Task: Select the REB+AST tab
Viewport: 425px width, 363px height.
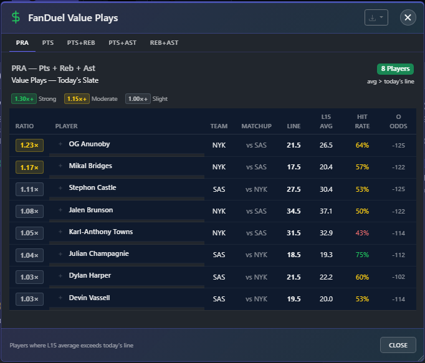Action: tap(164, 43)
